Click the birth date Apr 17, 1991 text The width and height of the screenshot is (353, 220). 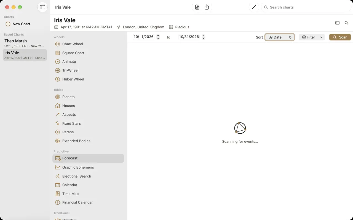coord(86,27)
